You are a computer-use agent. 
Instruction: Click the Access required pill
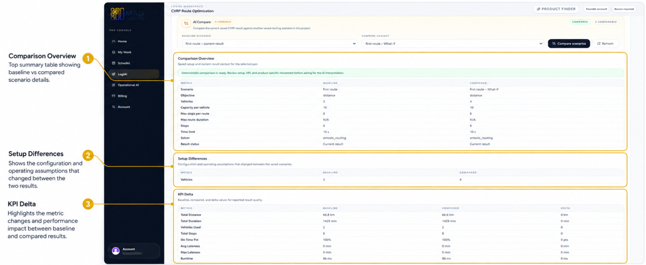click(x=624, y=9)
